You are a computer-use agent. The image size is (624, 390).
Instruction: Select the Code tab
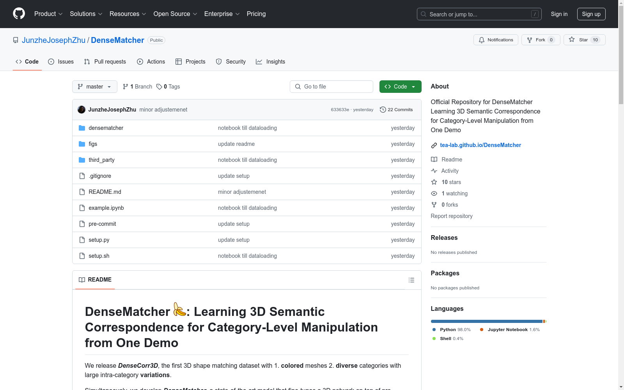pos(27,62)
